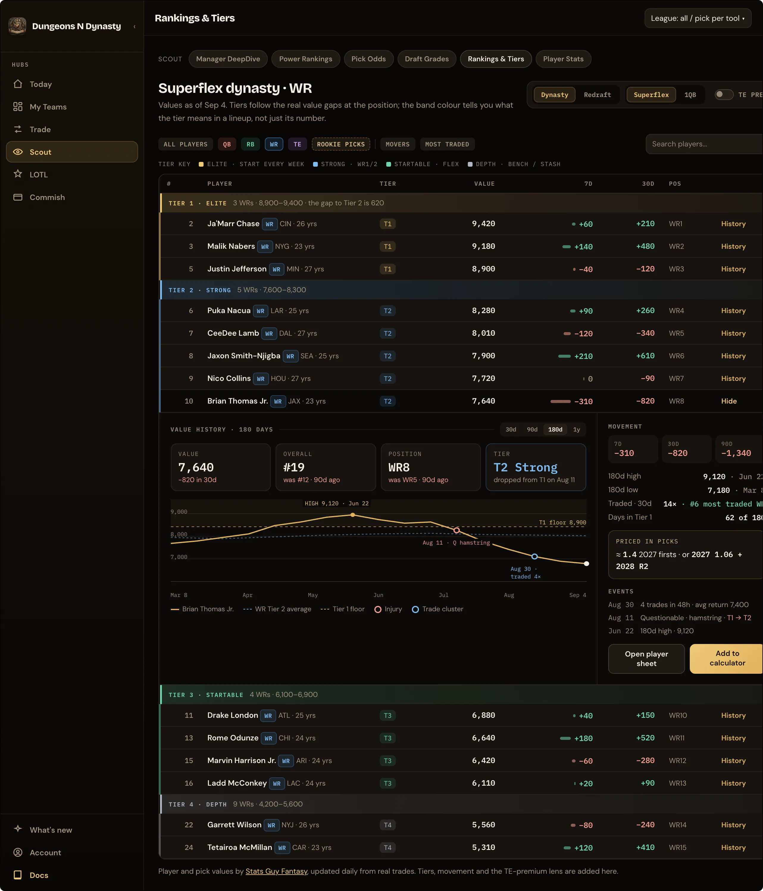Show the Movers filter
Image resolution: width=763 pixels, height=891 pixels.
[x=397, y=145]
